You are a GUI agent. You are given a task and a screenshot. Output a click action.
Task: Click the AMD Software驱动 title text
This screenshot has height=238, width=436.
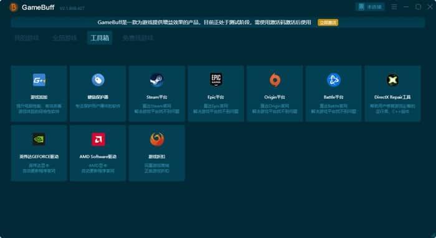click(x=98, y=157)
